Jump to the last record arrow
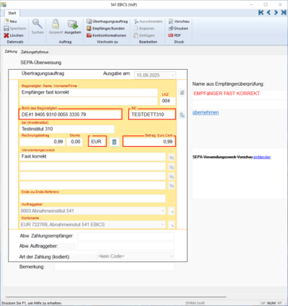The image size is (288, 306). point(284,12)
